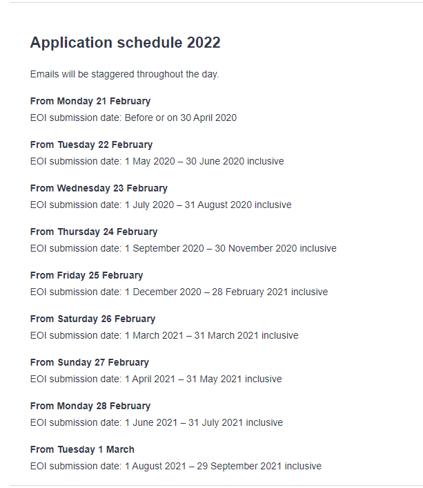Viewport: 423px width, 488px height.
Task: Click the 1 December 2020 – 28 February 2021 line
Action: tap(179, 292)
